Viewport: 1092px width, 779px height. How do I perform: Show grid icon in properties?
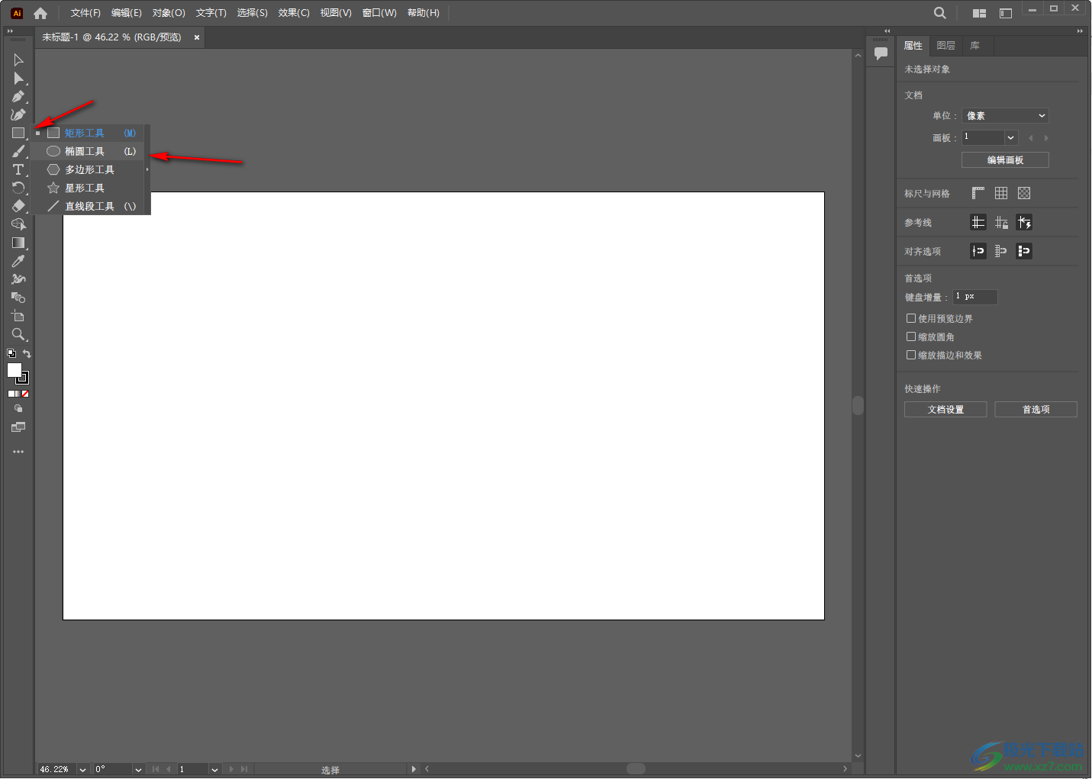click(1001, 193)
